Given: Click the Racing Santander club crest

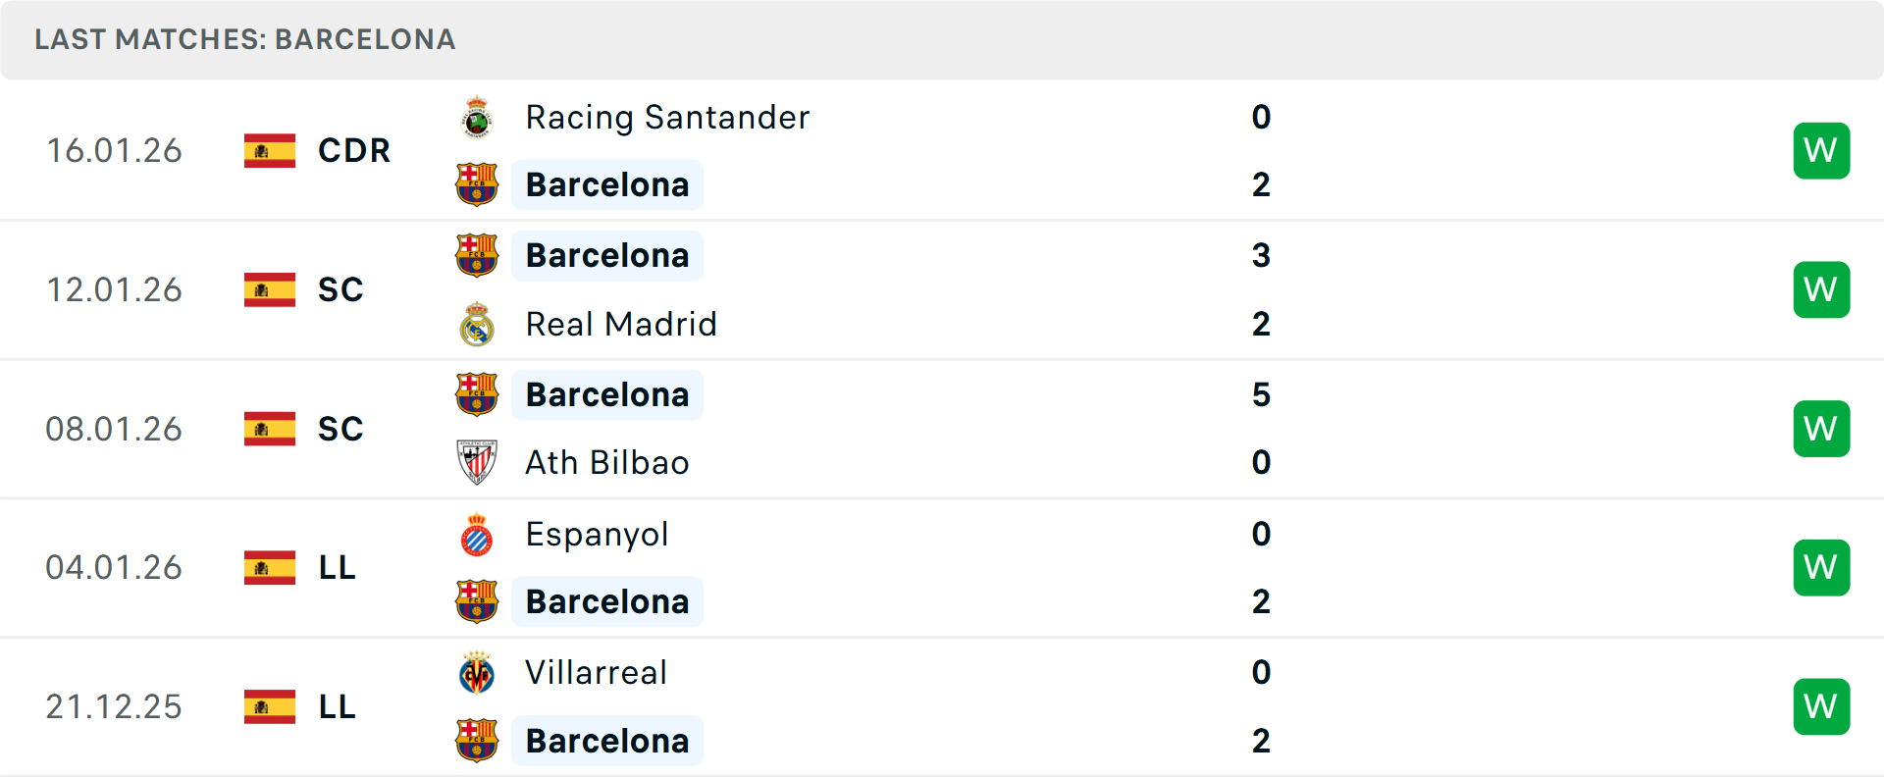Looking at the screenshot, I should [477, 118].
